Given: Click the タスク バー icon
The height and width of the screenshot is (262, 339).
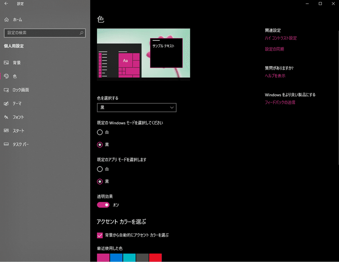Looking at the screenshot, I should coord(6,144).
